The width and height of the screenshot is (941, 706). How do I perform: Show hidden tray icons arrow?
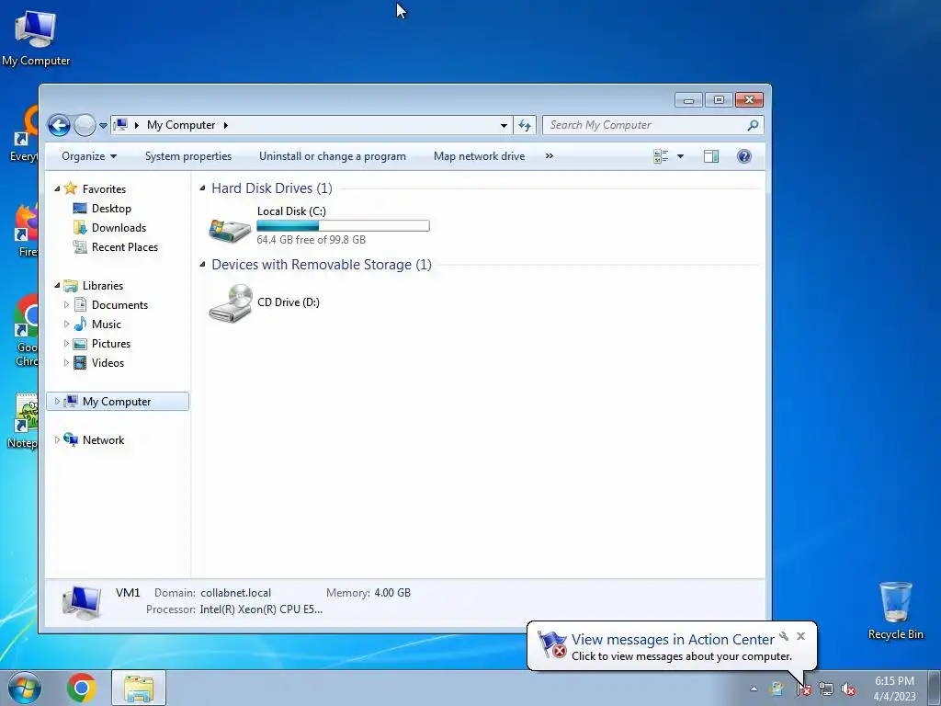754,689
